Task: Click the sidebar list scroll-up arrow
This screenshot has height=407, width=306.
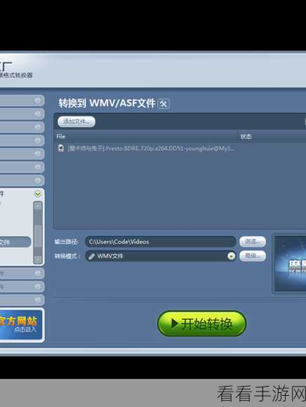Action: (38, 206)
